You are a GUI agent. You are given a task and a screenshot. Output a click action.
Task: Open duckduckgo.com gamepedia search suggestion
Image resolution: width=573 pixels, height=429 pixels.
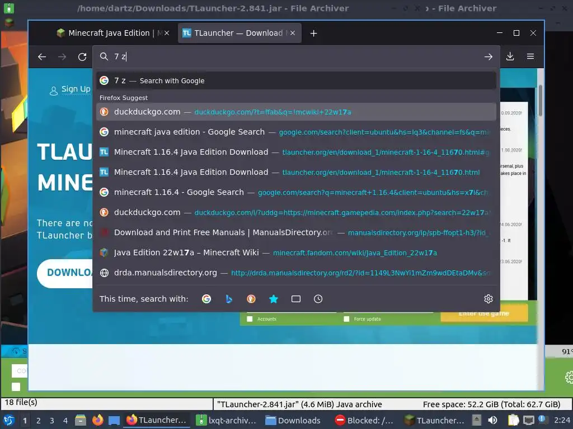(296, 212)
